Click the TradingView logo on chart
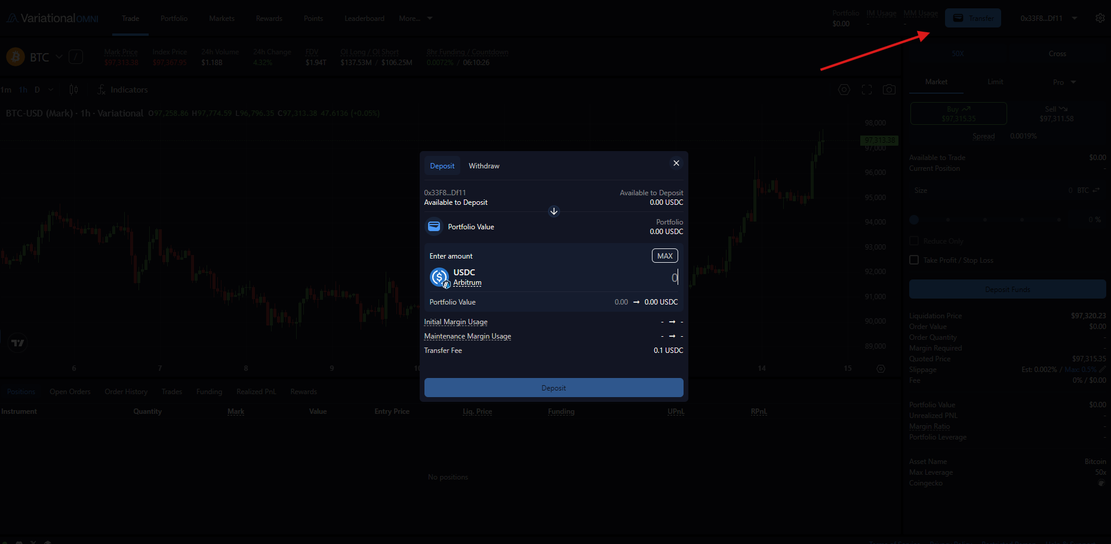This screenshot has height=544, width=1111. 18,343
